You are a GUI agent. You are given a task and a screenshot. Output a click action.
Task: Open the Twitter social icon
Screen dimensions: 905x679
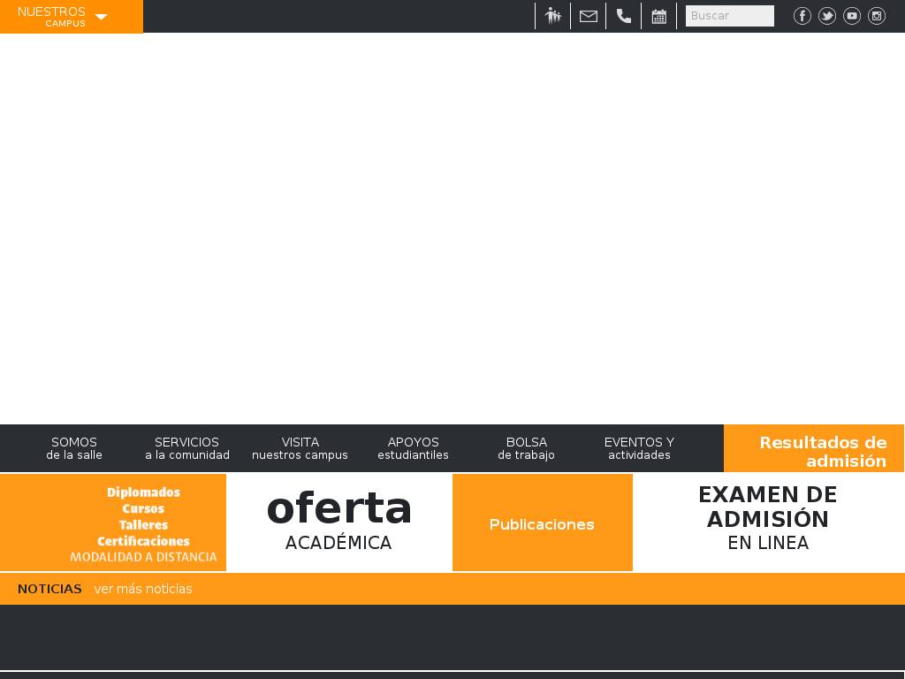tap(827, 16)
